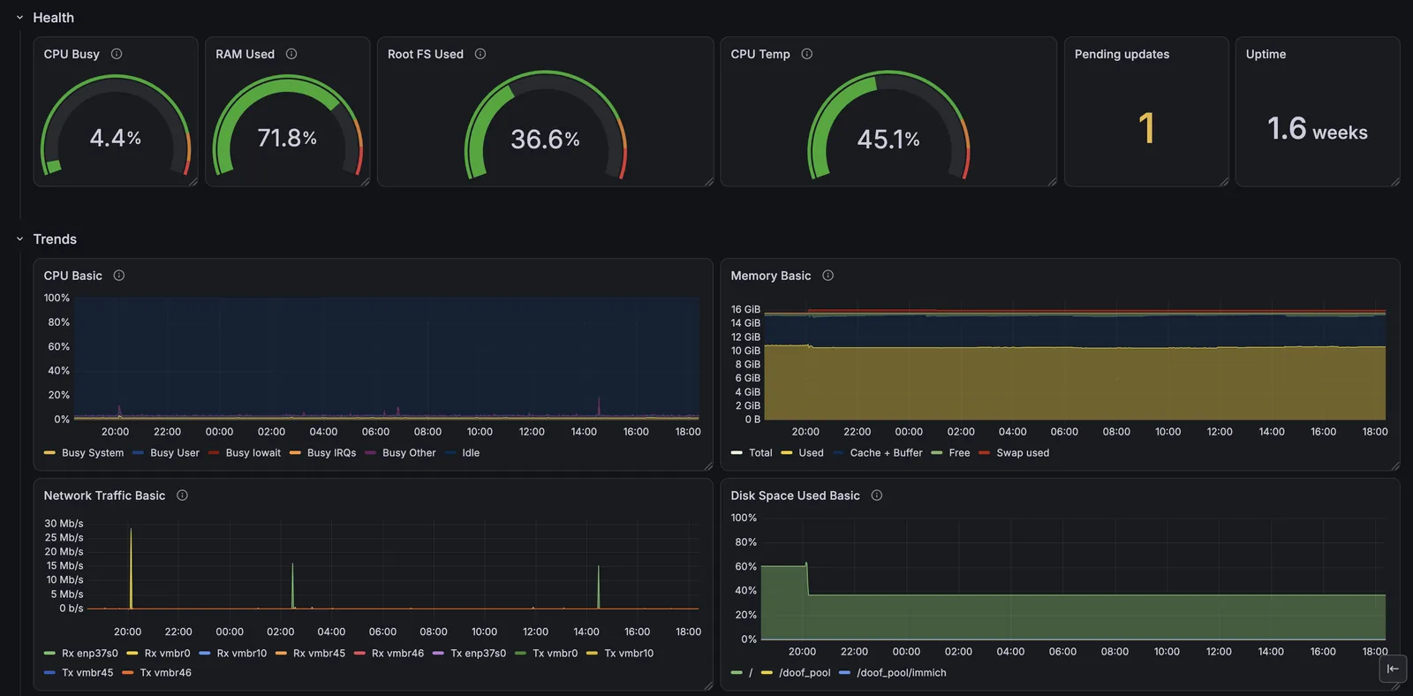The width and height of the screenshot is (1413, 696).
Task: Collapse the Health row using its chevron
Action: point(19,18)
